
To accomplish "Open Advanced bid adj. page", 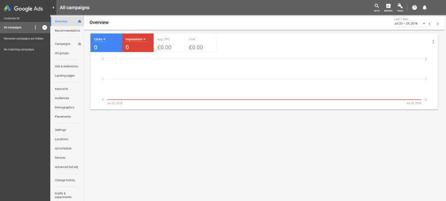I will (x=66, y=167).
